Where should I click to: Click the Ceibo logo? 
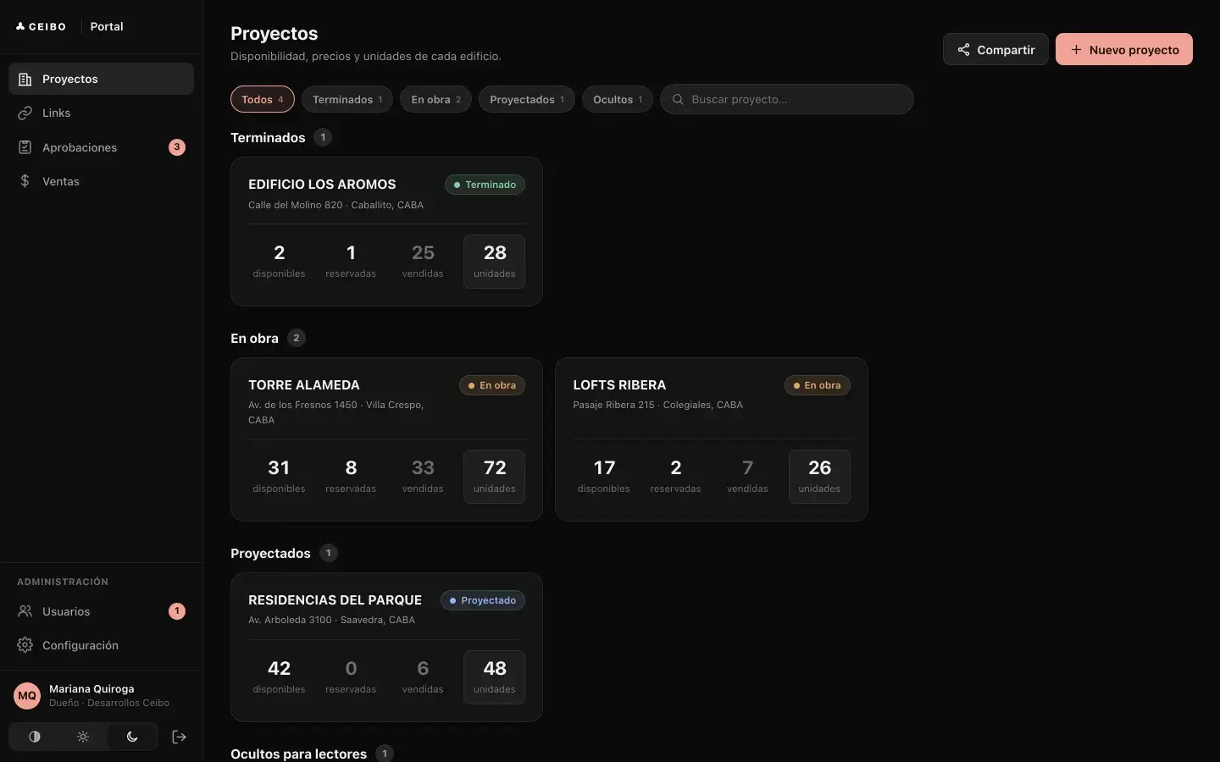click(41, 26)
